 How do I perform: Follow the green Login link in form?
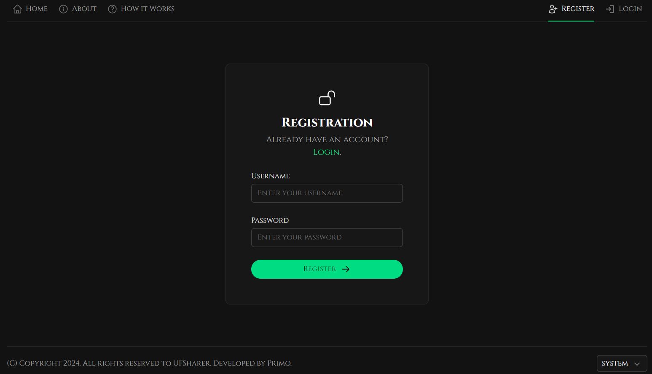click(326, 152)
